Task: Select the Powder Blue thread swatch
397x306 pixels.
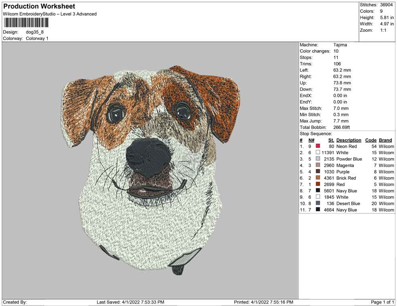Action: (x=318, y=159)
